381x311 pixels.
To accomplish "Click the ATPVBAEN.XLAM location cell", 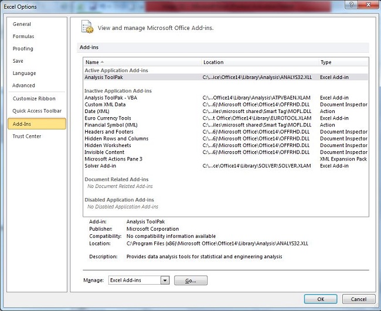I will point(256,98).
